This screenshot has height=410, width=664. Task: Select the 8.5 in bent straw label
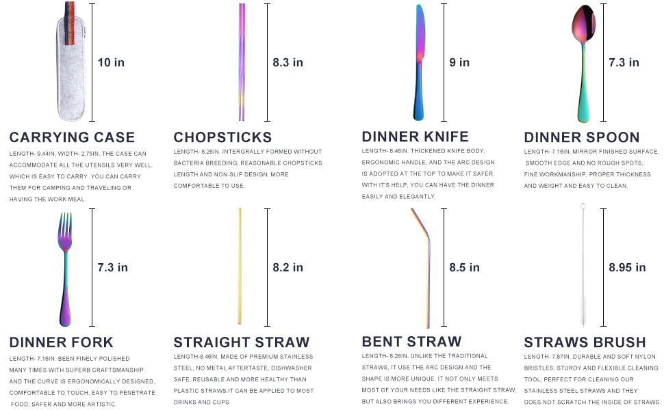pos(465,268)
